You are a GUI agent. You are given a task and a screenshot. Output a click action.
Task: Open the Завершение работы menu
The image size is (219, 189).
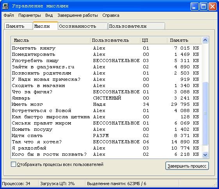tap(78, 15)
